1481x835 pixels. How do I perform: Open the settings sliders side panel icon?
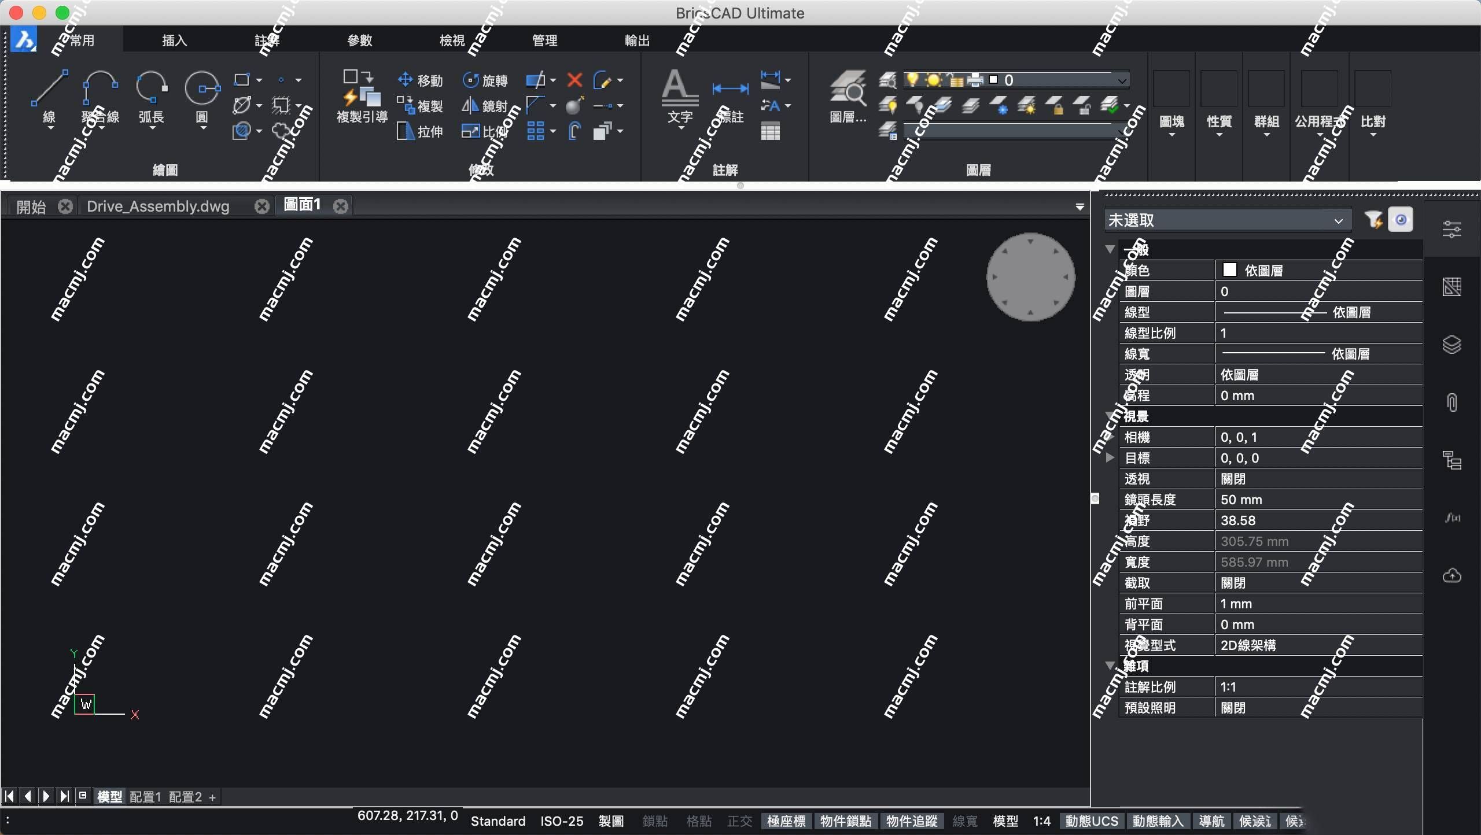click(1452, 230)
